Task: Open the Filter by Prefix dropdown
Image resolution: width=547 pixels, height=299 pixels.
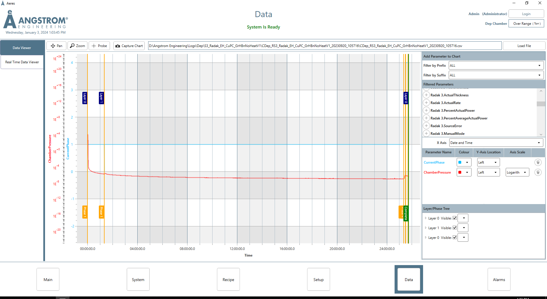Action: [496, 66]
